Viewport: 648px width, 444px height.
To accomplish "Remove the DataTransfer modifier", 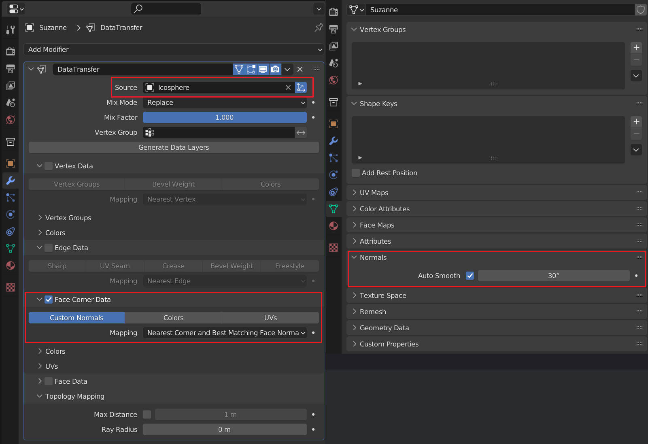I will tap(300, 69).
